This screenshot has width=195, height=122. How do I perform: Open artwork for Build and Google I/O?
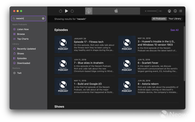pos(63,86)
